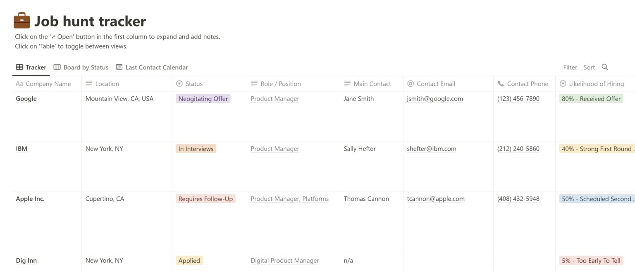Viewport: 635px width, 271px height.
Task: Click the search icon near Sort
Action: coord(604,67)
